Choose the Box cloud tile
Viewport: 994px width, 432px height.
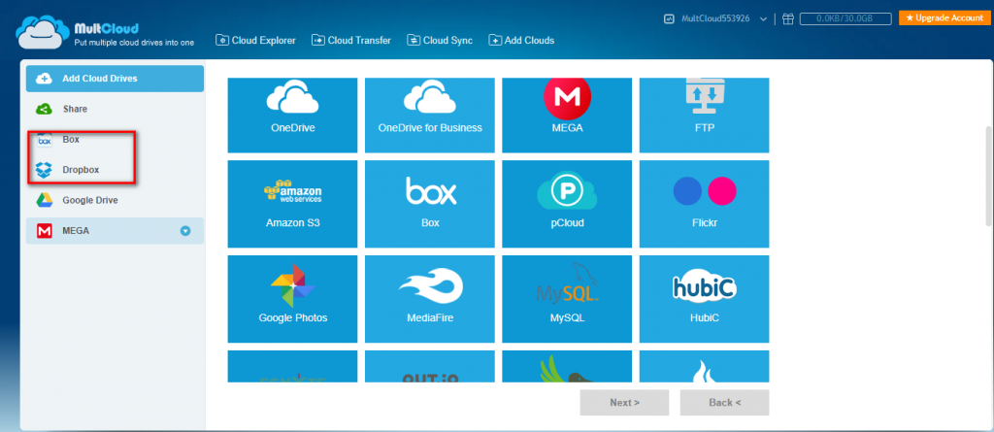[430, 204]
